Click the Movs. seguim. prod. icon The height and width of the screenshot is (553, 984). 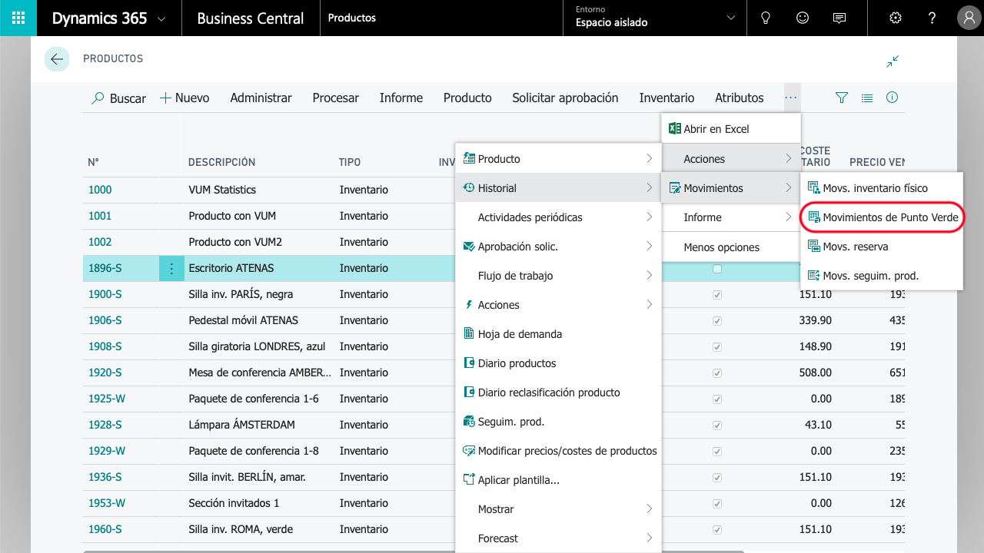pyautogui.click(x=814, y=276)
